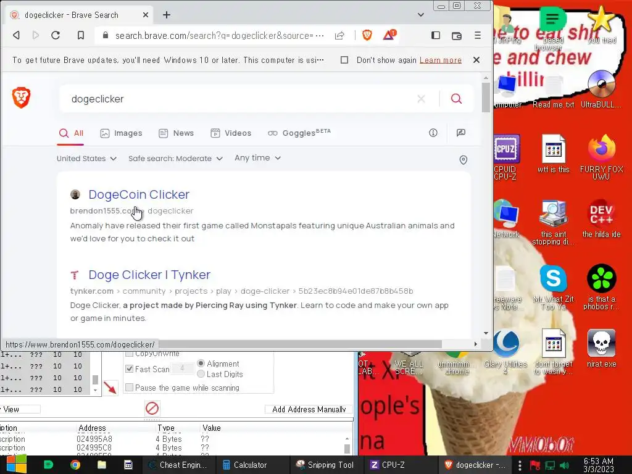This screenshot has width=632, height=474.
Task: Expand hidden system tray icons
Action: (x=520, y=465)
